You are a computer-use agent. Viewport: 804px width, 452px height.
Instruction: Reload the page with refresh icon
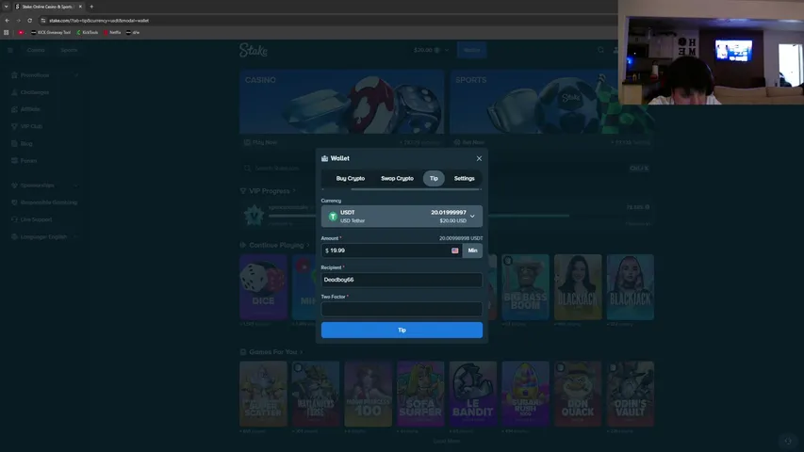tap(30, 21)
